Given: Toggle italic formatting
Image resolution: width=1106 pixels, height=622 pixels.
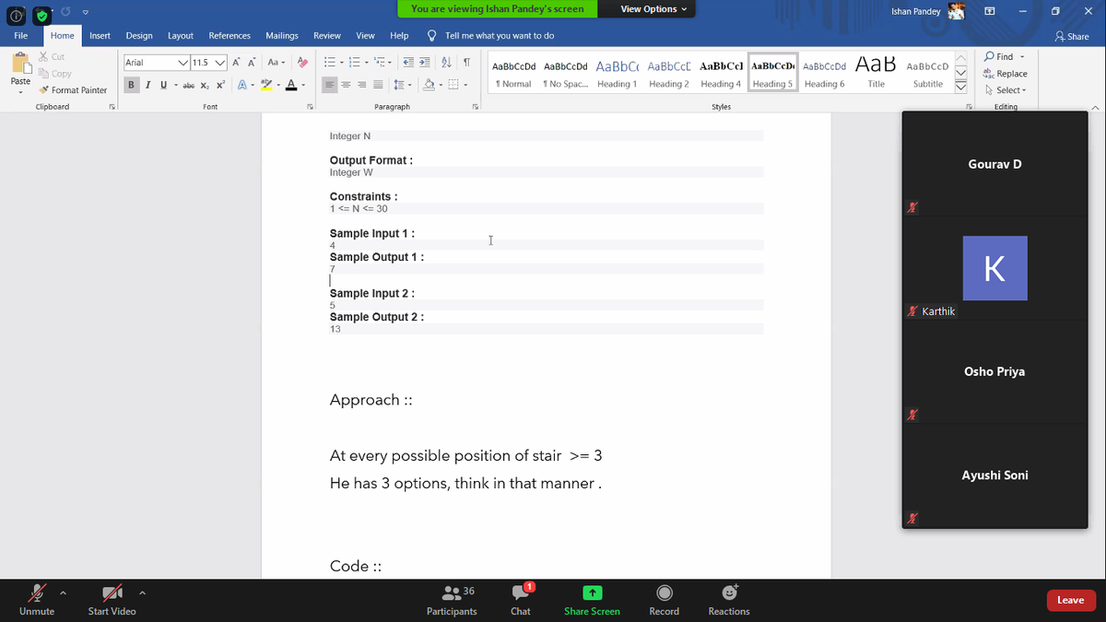Looking at the screenshot, I should 147,84.
